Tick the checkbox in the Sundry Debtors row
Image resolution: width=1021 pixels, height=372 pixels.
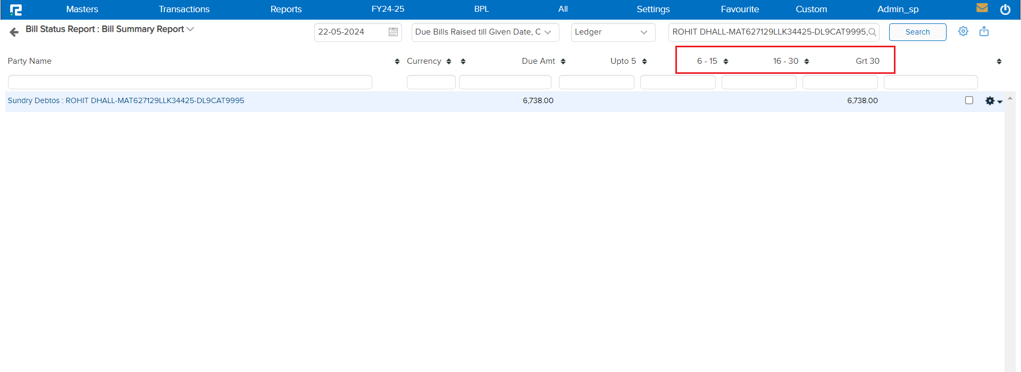click(x=969, y=100)
